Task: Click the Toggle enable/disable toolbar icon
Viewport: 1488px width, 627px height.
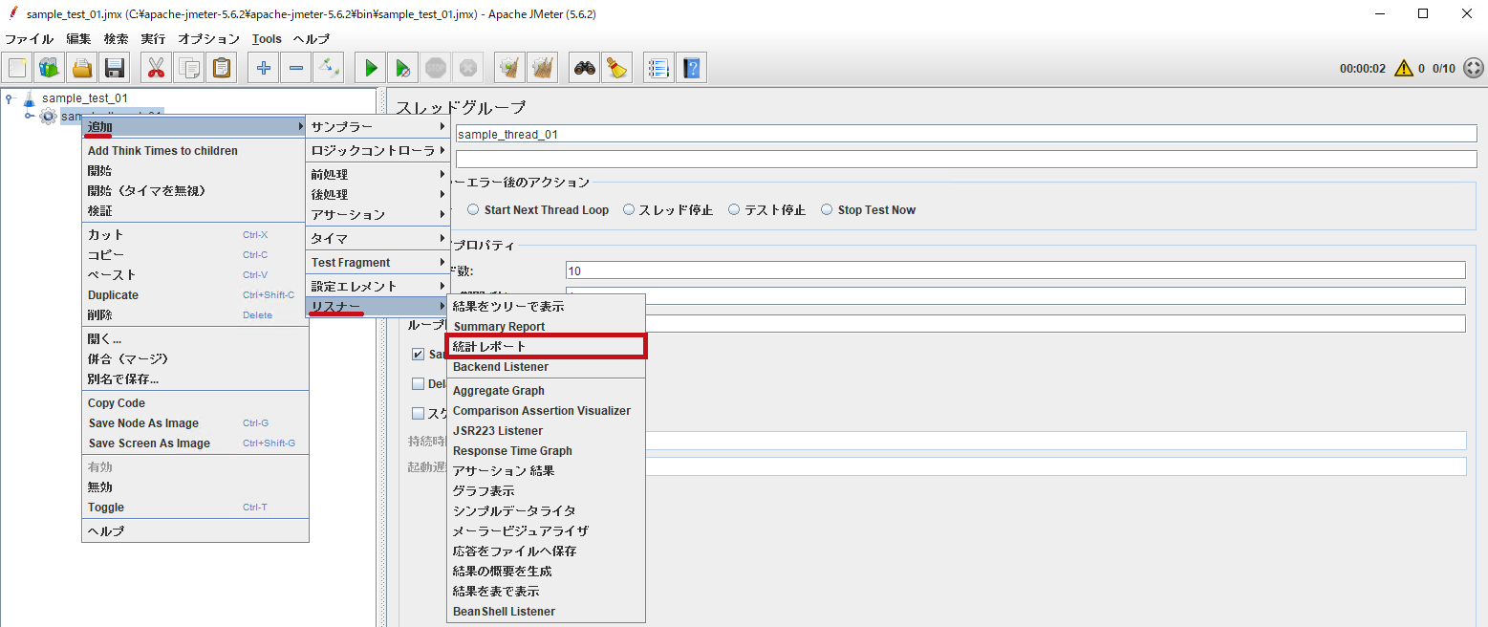Action: click(329, 68)
